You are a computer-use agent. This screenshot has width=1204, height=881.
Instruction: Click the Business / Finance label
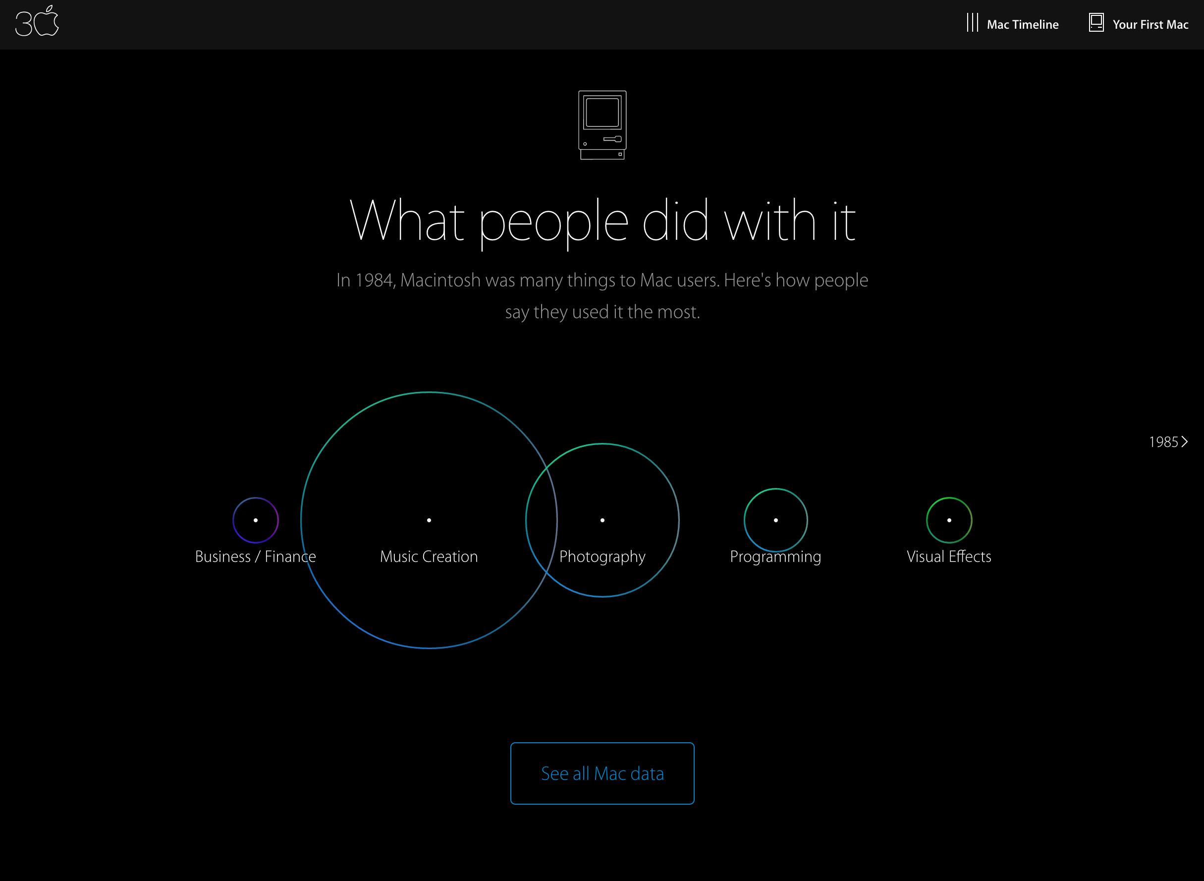[255, 557]
